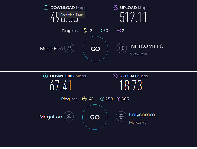Select the upper MegaFon provider name
Viewport: 197px width, 149px height.
click(x=51, y=48)
